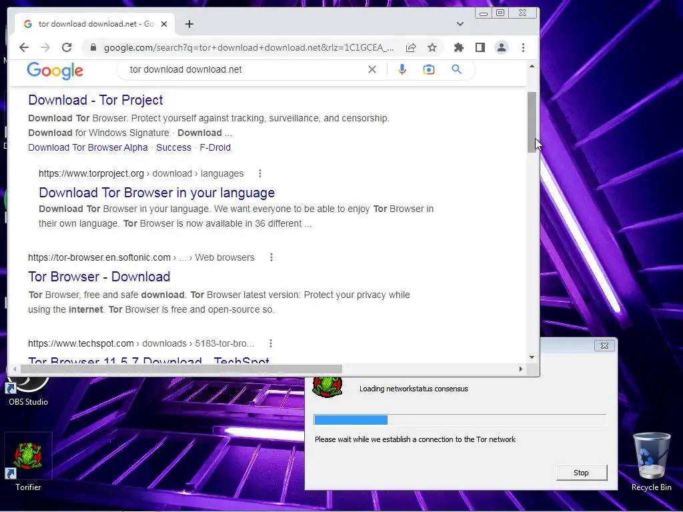Open the Extensions puzzle icon
Screen dimensions: 683x512
pyautogui.click(x=459, y=47)
